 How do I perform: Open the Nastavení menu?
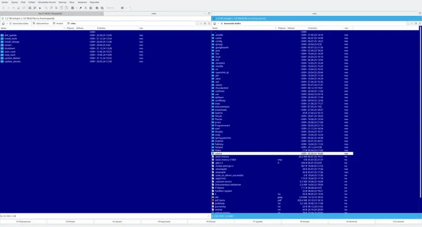coord(82,2)
